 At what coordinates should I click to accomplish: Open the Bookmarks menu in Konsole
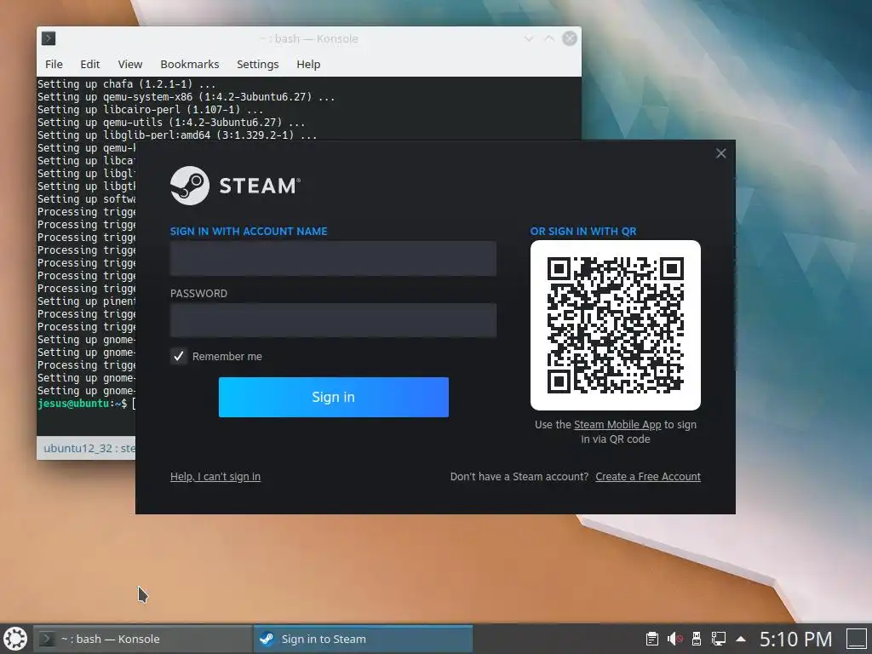click(x=190, y=64)
